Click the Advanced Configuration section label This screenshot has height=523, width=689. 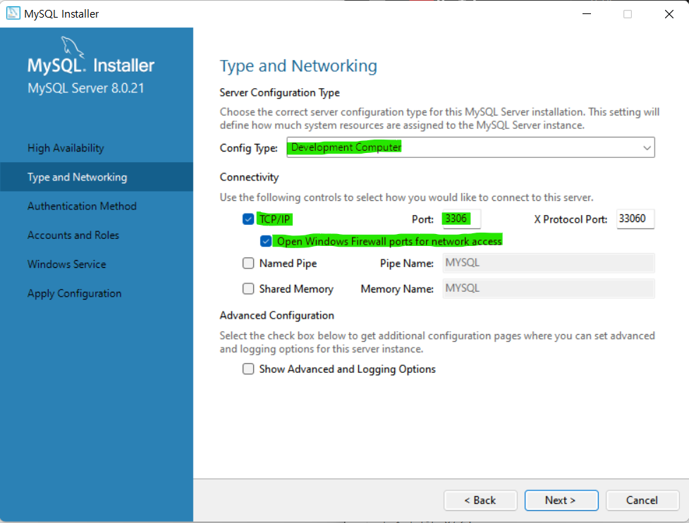click(277, 315)
